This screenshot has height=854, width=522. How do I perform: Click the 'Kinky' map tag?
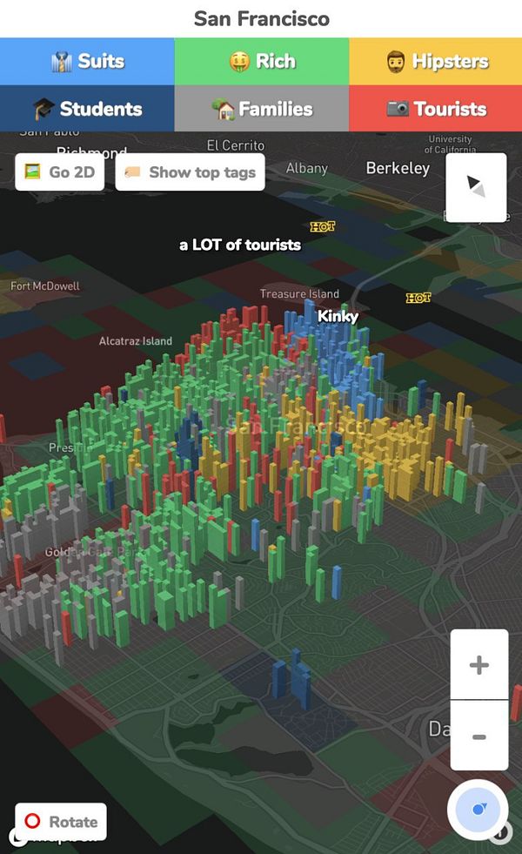point(338,316)
